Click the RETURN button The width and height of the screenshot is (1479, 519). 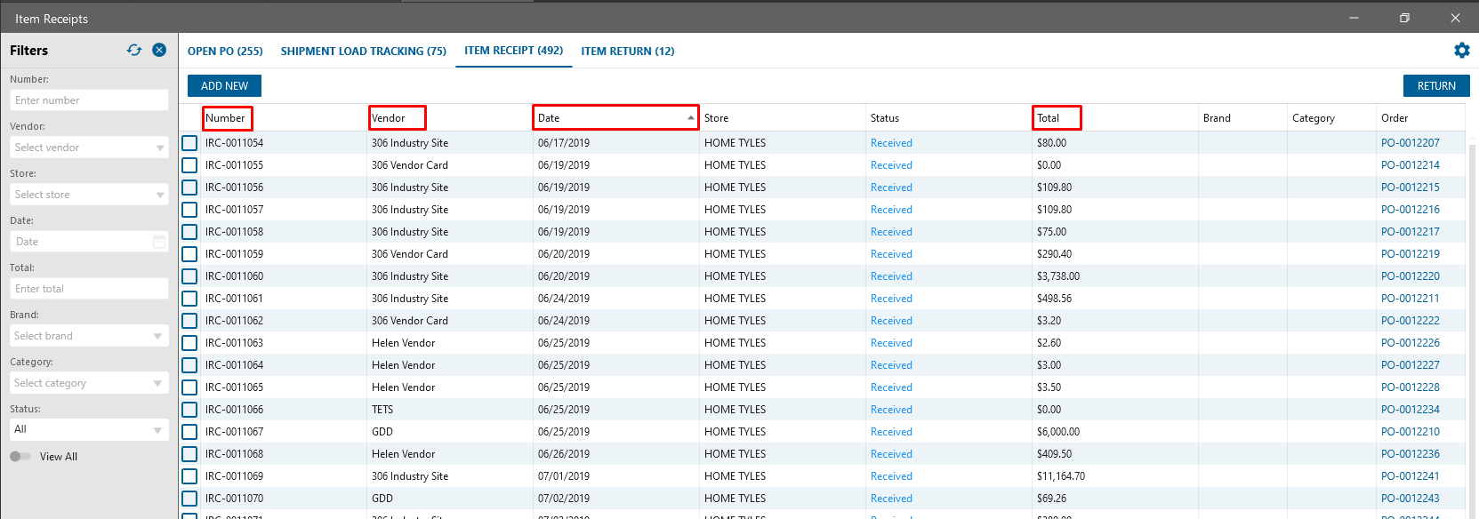[1436, 86]
